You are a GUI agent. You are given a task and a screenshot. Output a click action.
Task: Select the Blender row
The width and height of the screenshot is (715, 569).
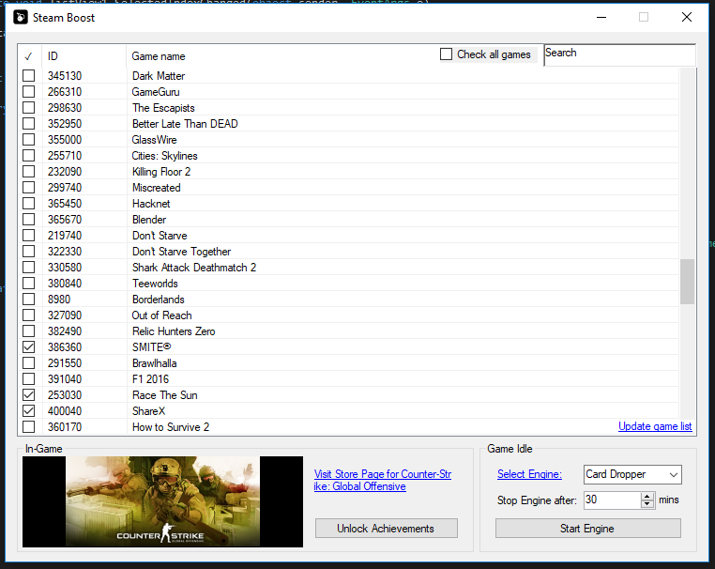coord(350,219)
